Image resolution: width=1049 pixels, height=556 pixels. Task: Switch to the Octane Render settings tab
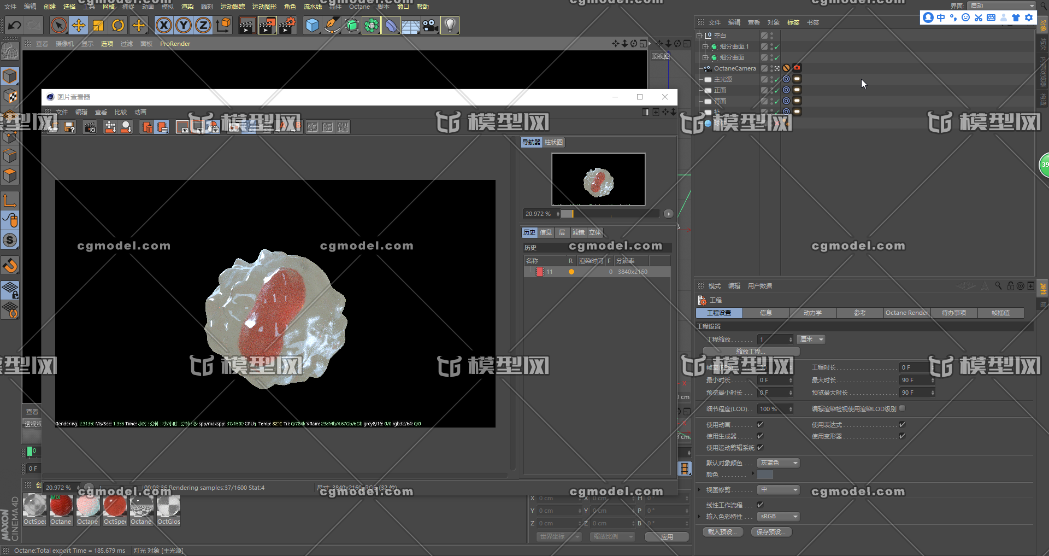point(906,313)
